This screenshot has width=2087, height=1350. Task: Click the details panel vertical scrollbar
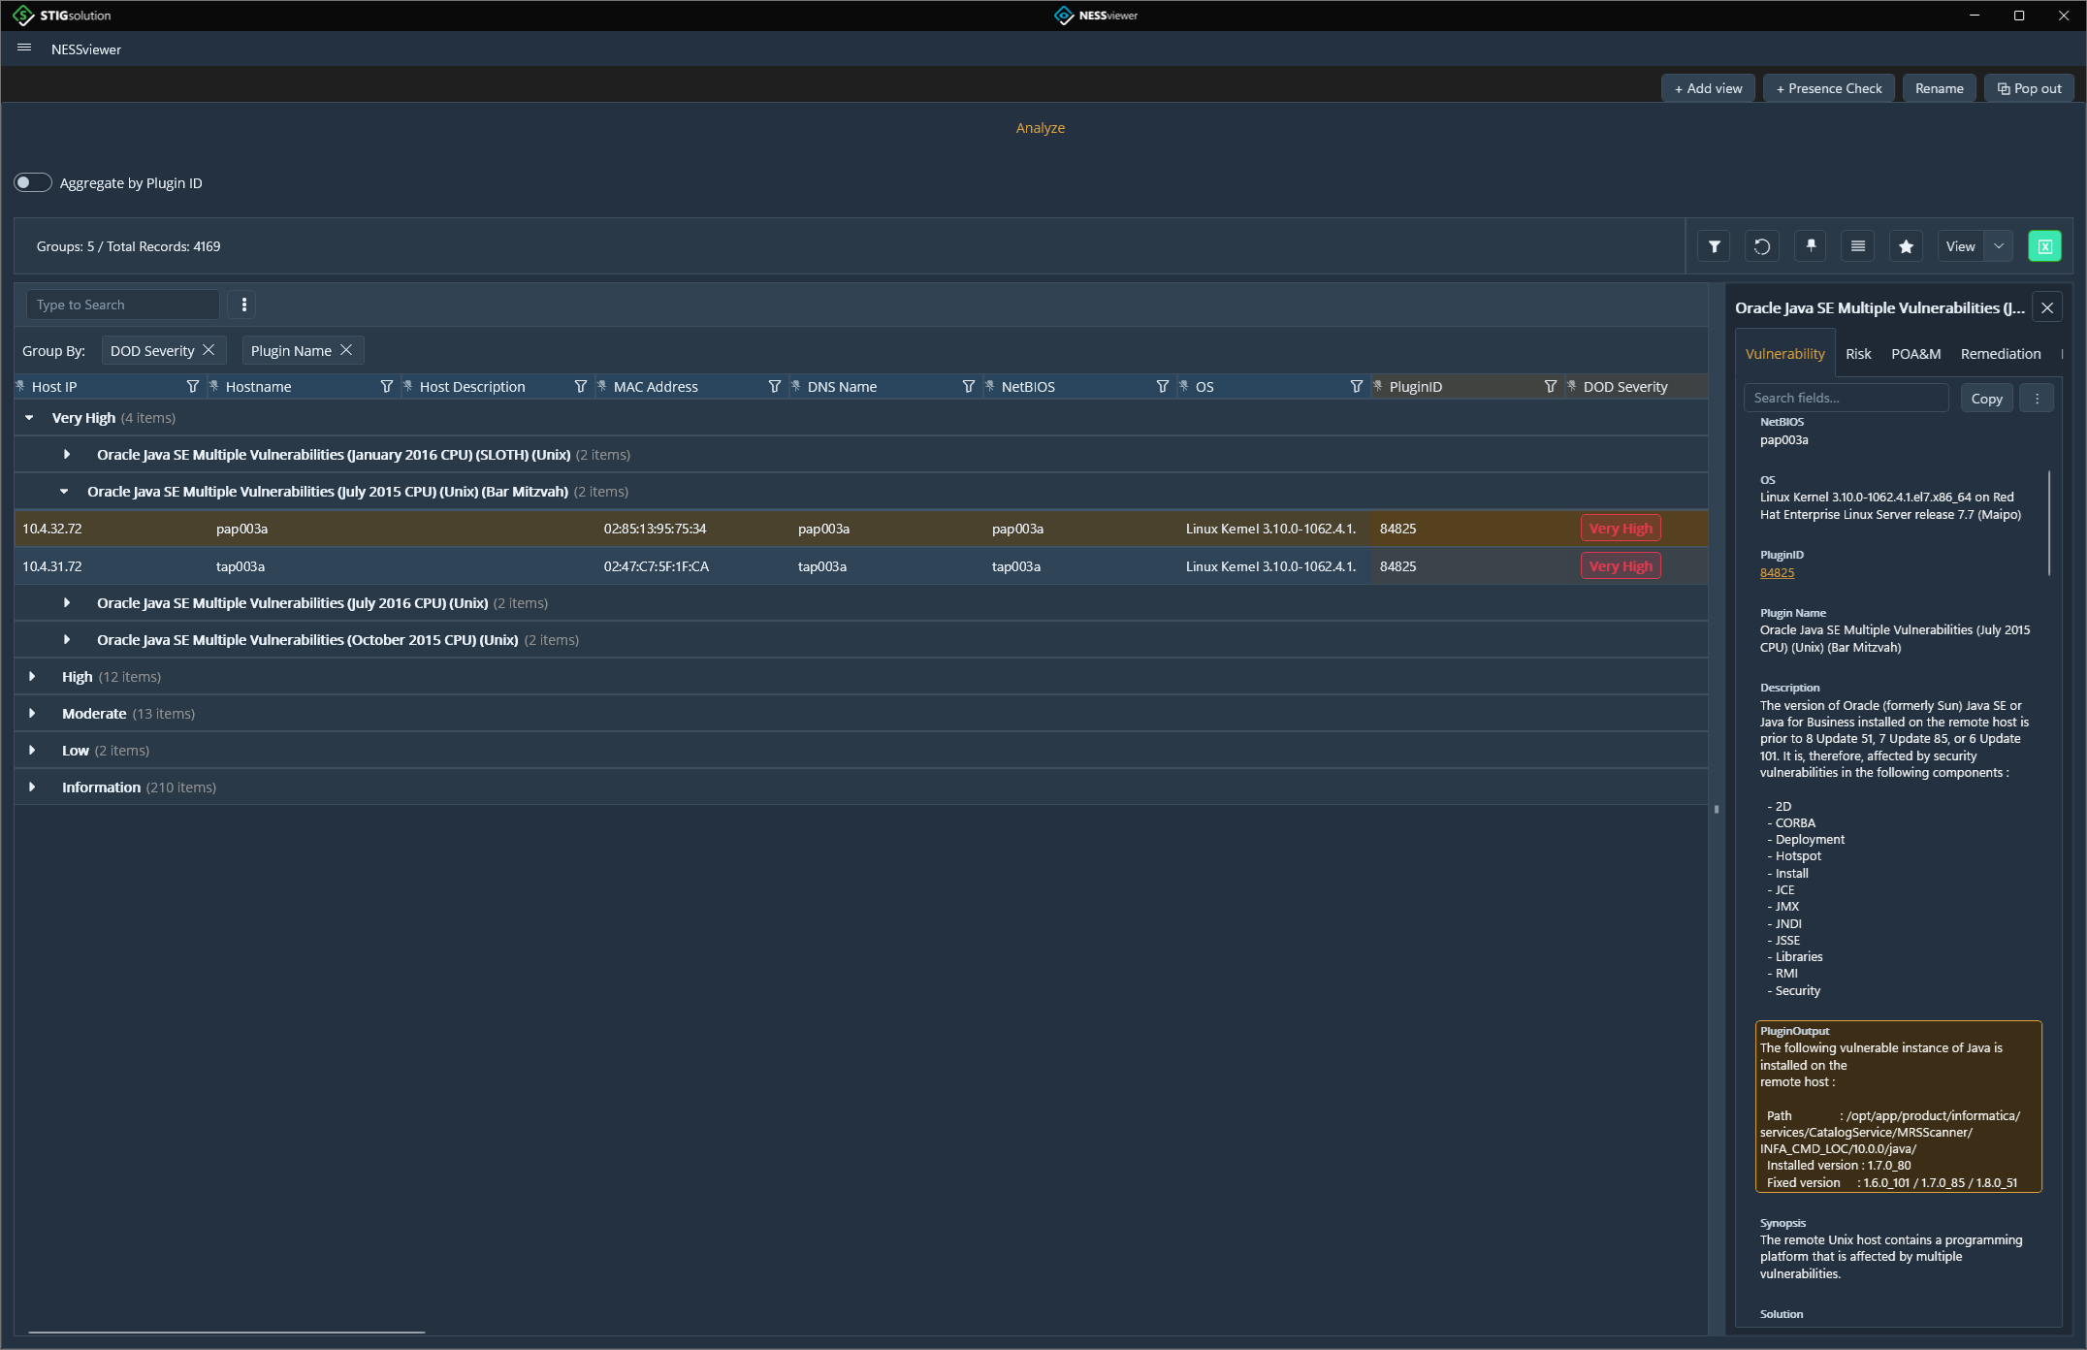click(x=2048, y=522)
